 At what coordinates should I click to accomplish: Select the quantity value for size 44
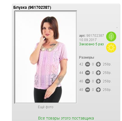(93, 73)
